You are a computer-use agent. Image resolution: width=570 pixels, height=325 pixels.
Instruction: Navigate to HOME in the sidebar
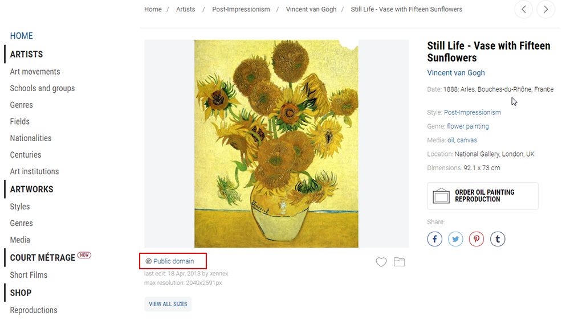point(22,36)
